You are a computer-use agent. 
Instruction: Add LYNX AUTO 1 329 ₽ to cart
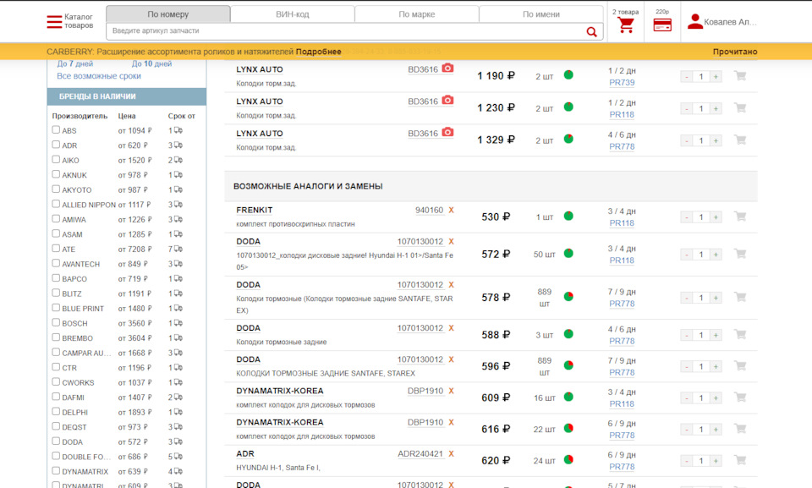point(740,140)
